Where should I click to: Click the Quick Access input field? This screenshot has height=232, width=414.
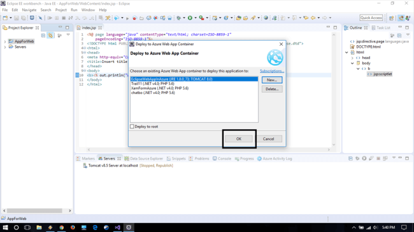click(371, 18)
